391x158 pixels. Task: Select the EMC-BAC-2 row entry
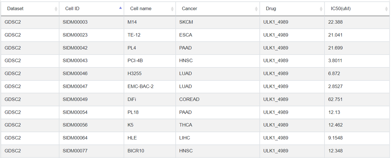pos(141,87)
